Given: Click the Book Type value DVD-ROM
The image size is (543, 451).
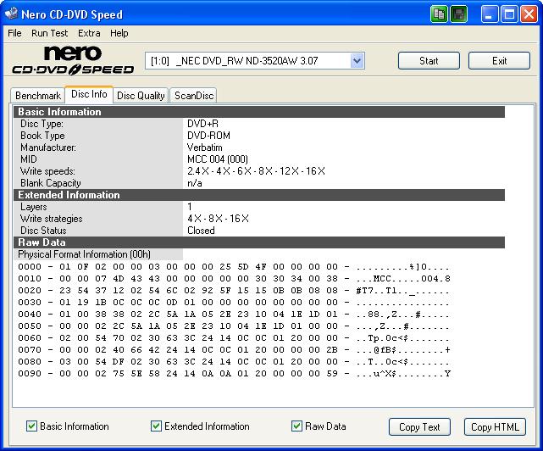Looking at the screenshot, I should click(x=208, y=136).
